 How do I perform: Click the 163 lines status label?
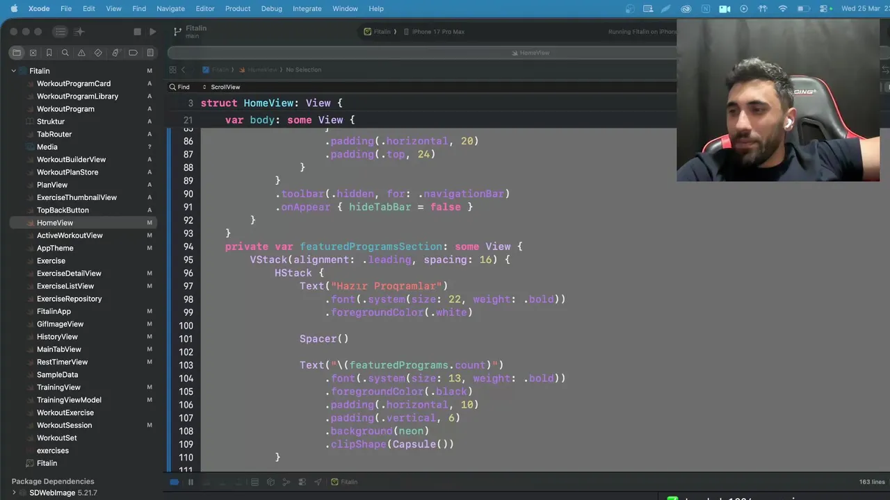point(872,482)
